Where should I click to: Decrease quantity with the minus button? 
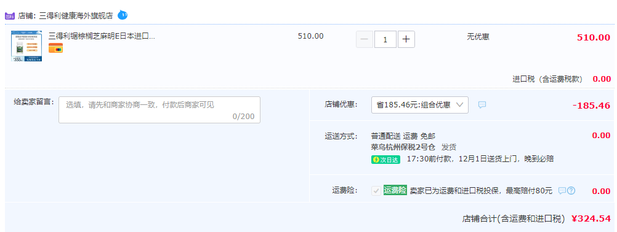tap(365, 39)
